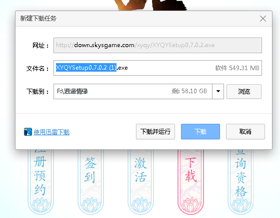Image resolution: width=280 pixels, height=218 pixels.
Task: Click 浏览 to browse for a folder
Action: (x=244, y=91)
